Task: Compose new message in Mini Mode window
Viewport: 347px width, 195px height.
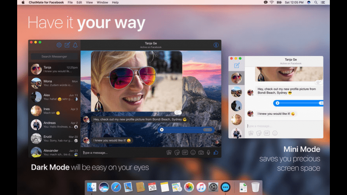Action: click(237, 65)
